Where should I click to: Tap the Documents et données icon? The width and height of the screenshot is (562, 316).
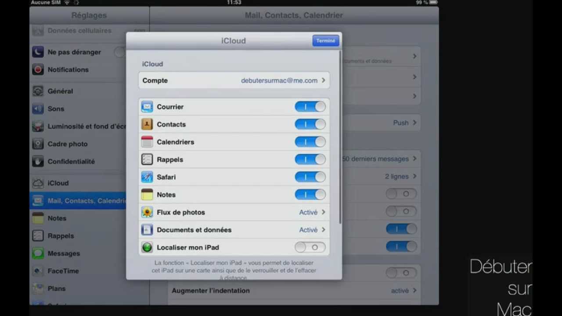(147, 230)
